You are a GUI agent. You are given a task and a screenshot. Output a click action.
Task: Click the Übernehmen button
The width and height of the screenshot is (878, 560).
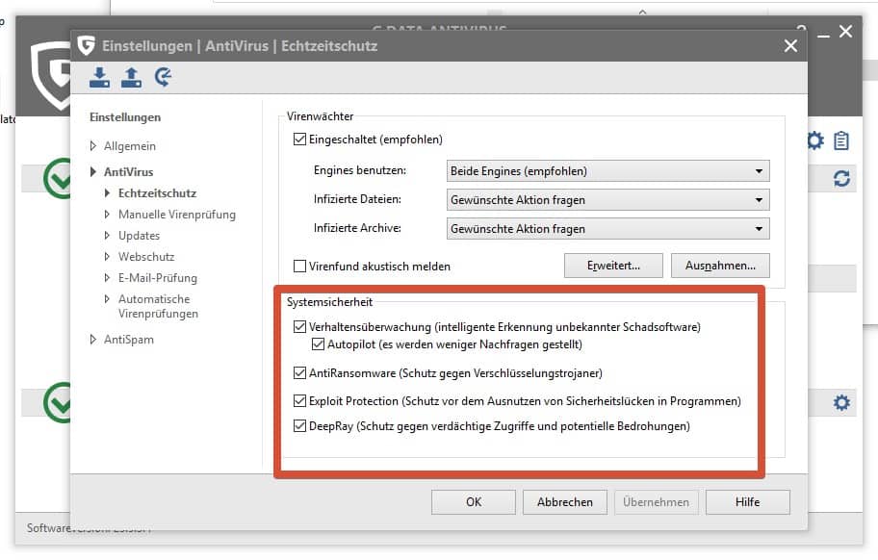pos(657,502)
